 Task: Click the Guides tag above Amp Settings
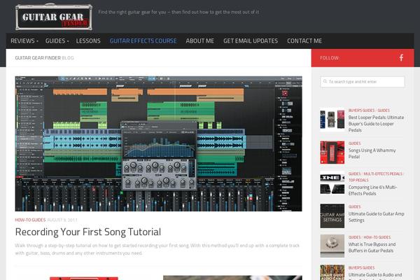(354, 207)
